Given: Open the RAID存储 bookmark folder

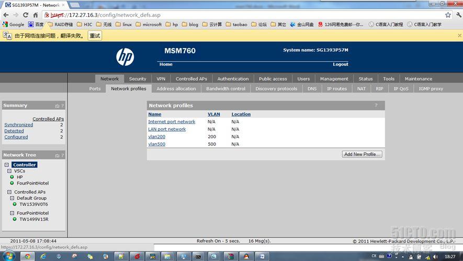Looking at the screenshot, I should pyautogui.click(x=60, y=25).
